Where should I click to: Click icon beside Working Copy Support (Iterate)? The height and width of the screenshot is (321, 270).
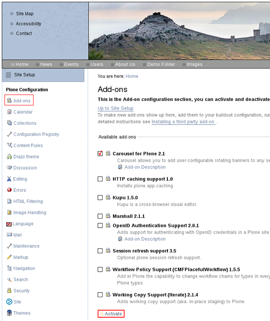point(108,295)
